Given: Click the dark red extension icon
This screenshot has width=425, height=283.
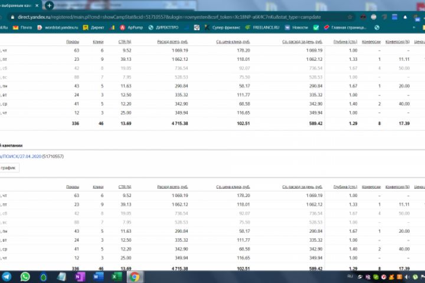Looking at the screenshot, I should point(363,17).
